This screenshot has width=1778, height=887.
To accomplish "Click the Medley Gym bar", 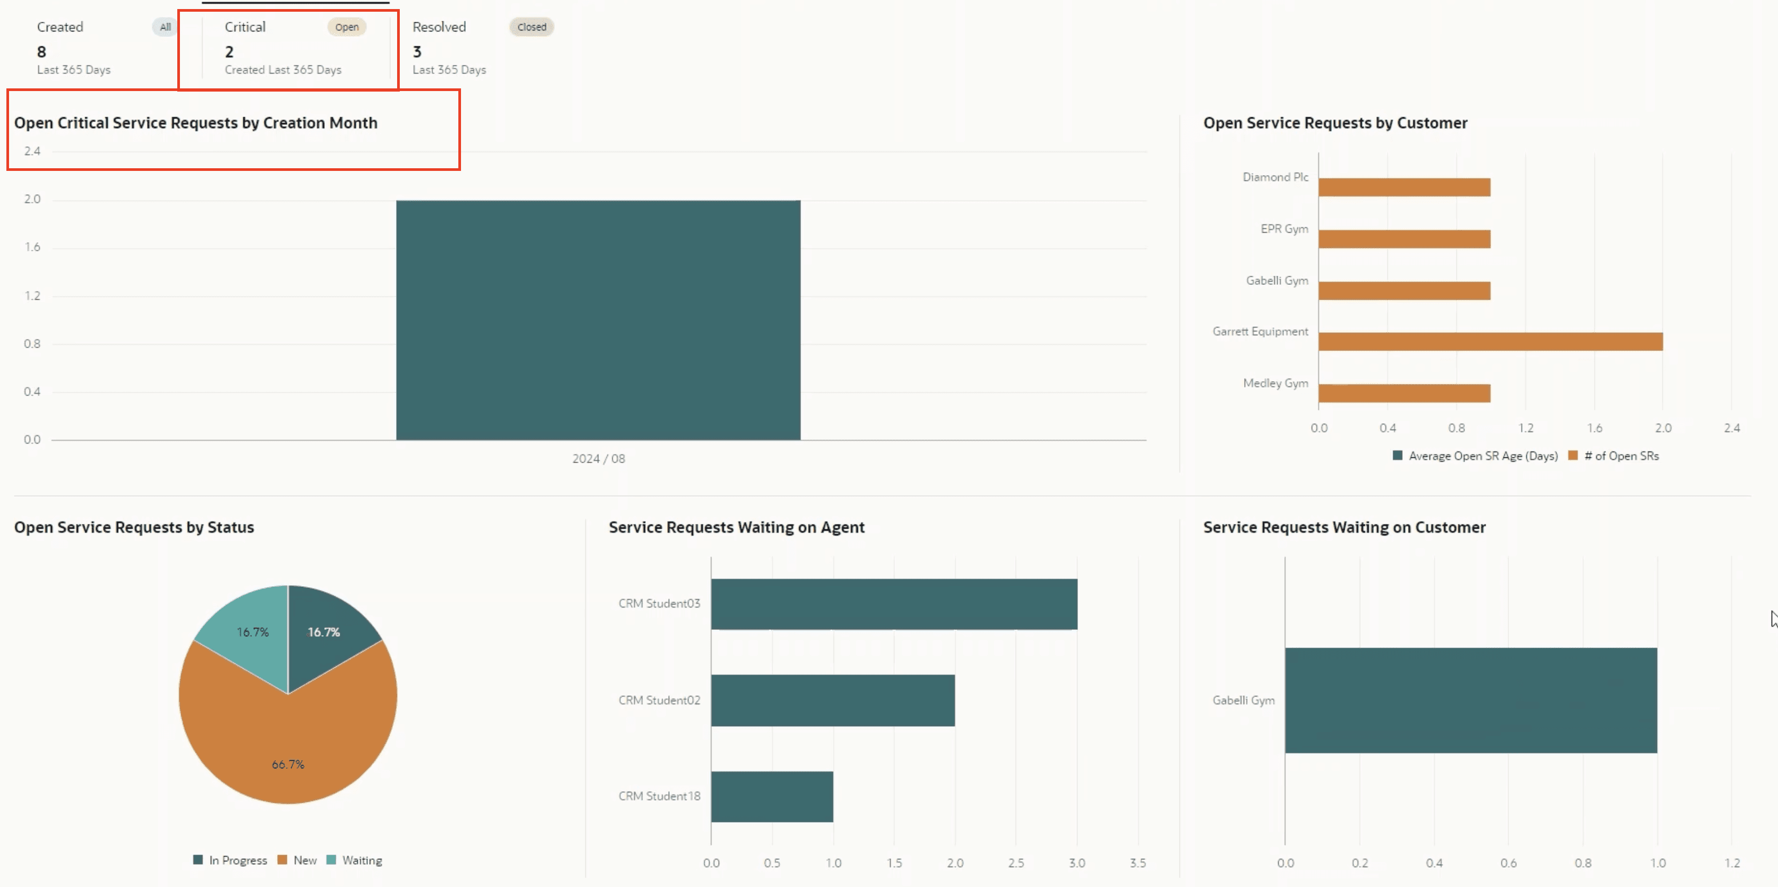I will tap(1404, 393).
